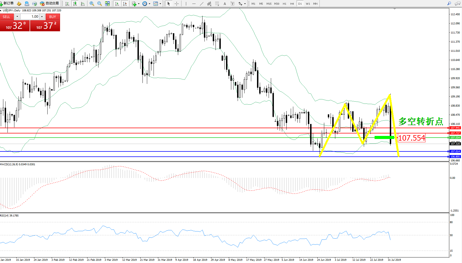Switch to W1 timeframe
Screen dimensions: 462x263
pos(308,4)
